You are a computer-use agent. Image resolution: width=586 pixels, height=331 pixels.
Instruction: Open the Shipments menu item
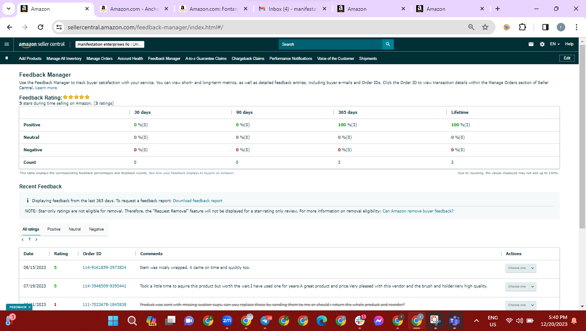368,59
